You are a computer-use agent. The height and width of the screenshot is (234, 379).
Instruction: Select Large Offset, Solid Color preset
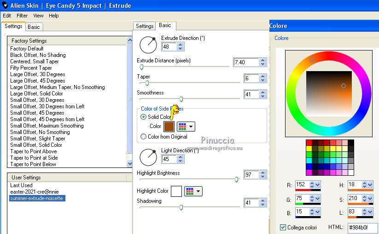pos(36,94)
